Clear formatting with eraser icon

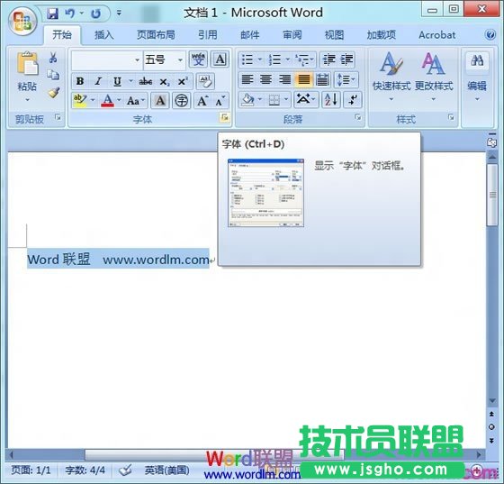(205, 81)
